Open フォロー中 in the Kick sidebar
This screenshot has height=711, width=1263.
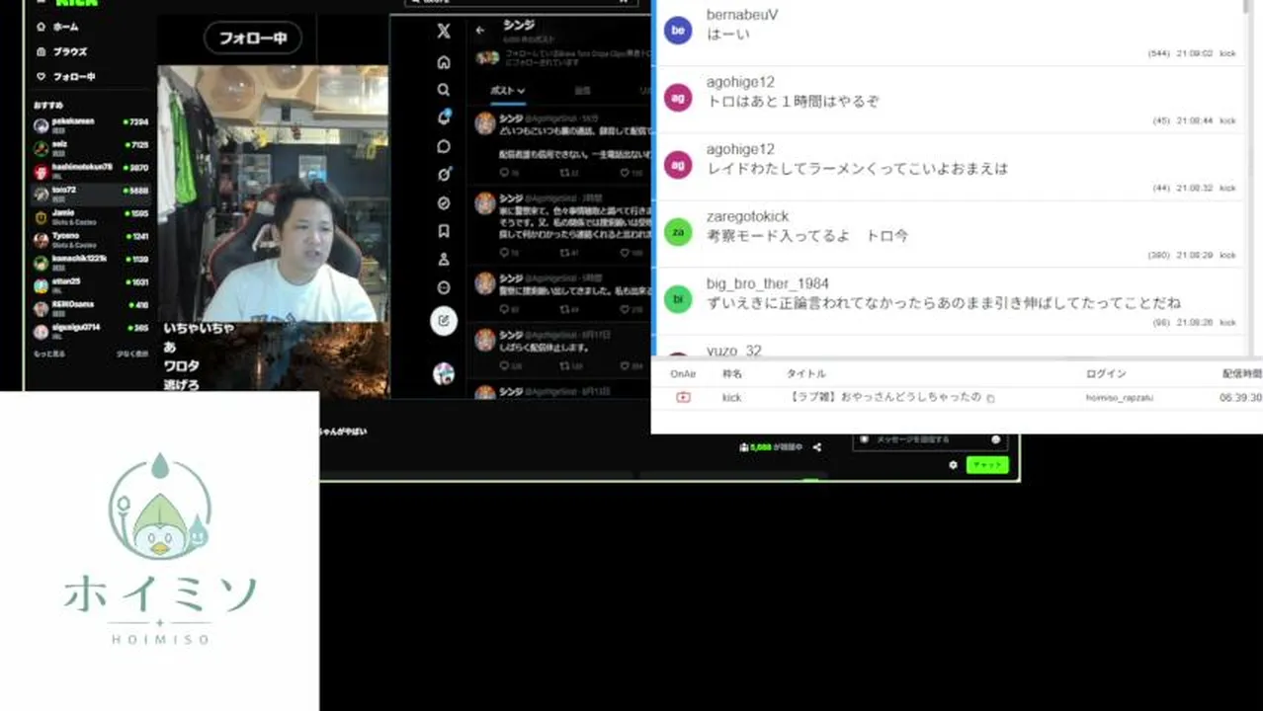[65, 76]
